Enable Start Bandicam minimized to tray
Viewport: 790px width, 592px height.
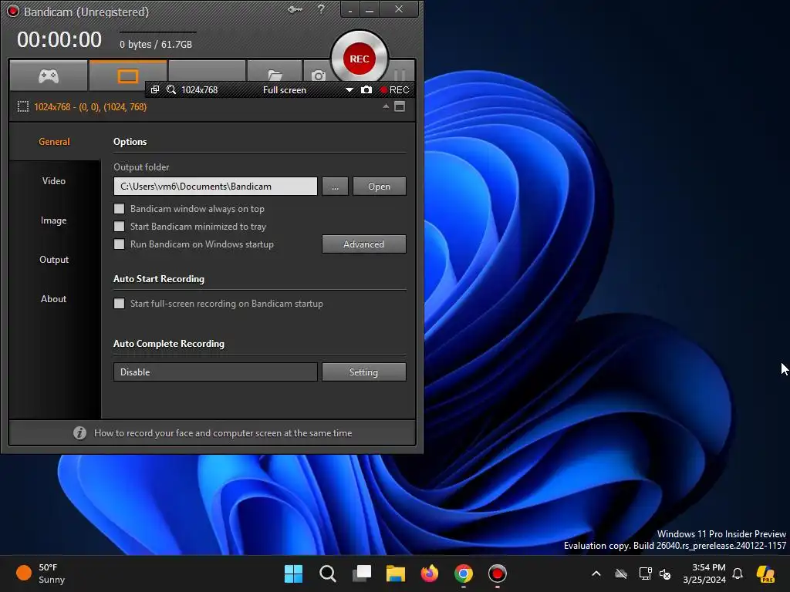[x=120, y=227]
